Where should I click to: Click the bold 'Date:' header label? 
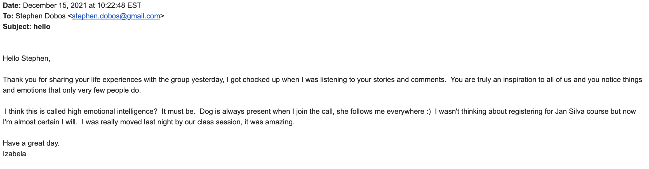[12, 5]
